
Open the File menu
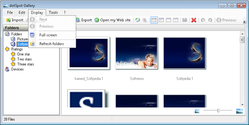(x=10, y=13)
